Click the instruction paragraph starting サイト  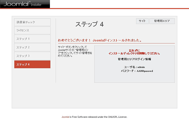tap(75, 51)
